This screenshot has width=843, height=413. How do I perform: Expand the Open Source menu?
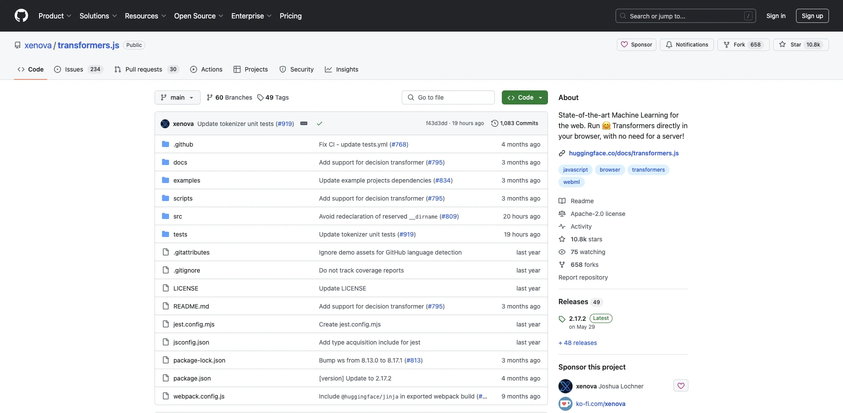[199, 16]
